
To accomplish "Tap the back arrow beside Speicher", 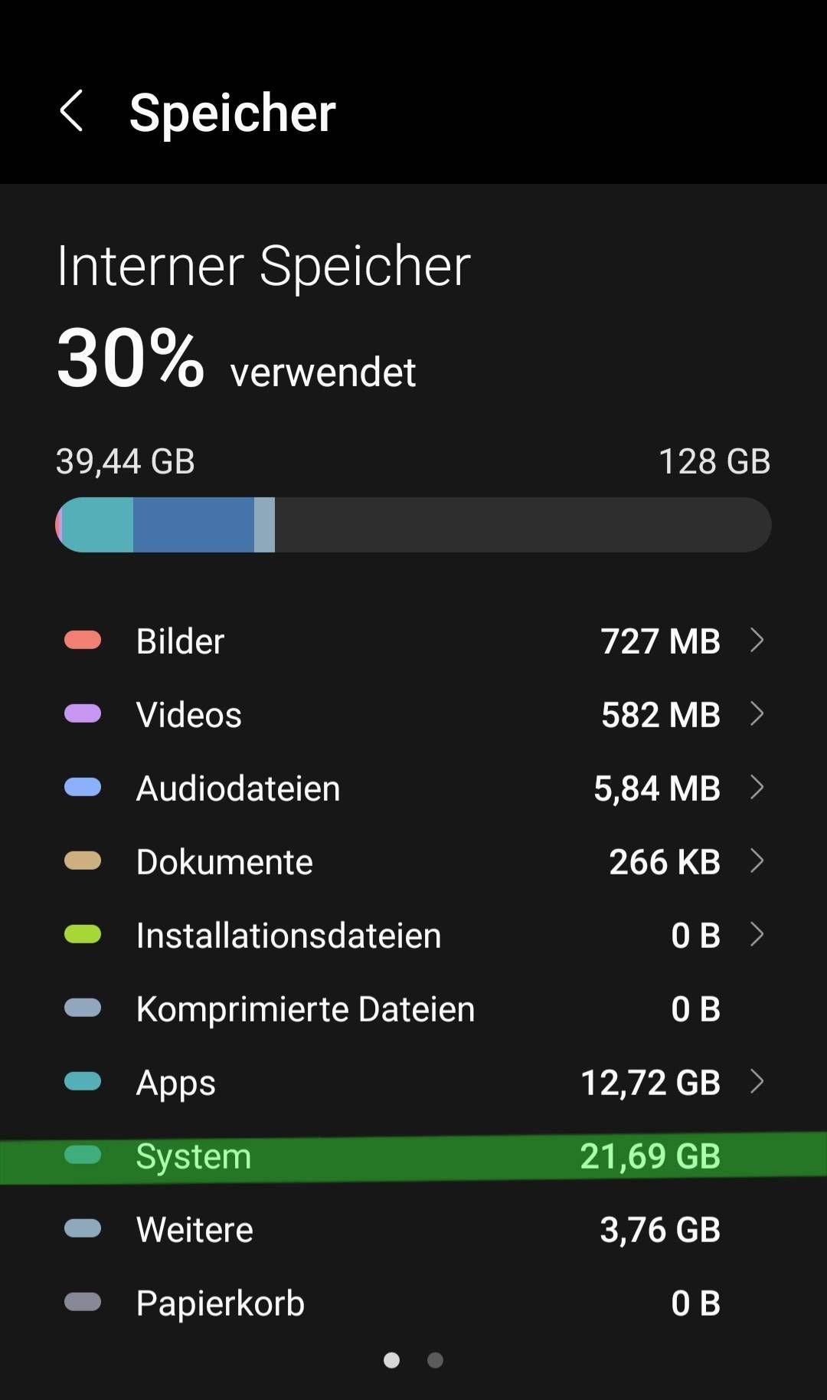I will point(71,112).
